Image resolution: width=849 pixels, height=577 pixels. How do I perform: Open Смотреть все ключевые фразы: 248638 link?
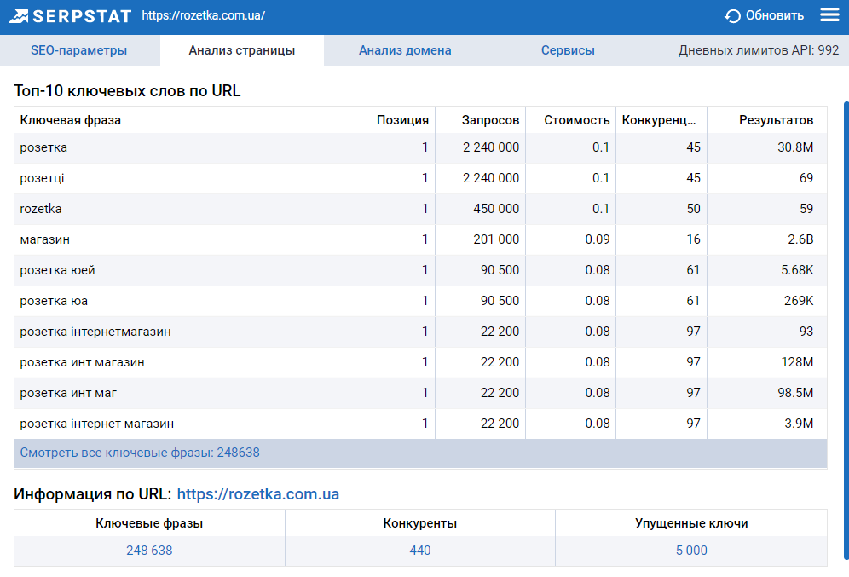pos(140,453)
